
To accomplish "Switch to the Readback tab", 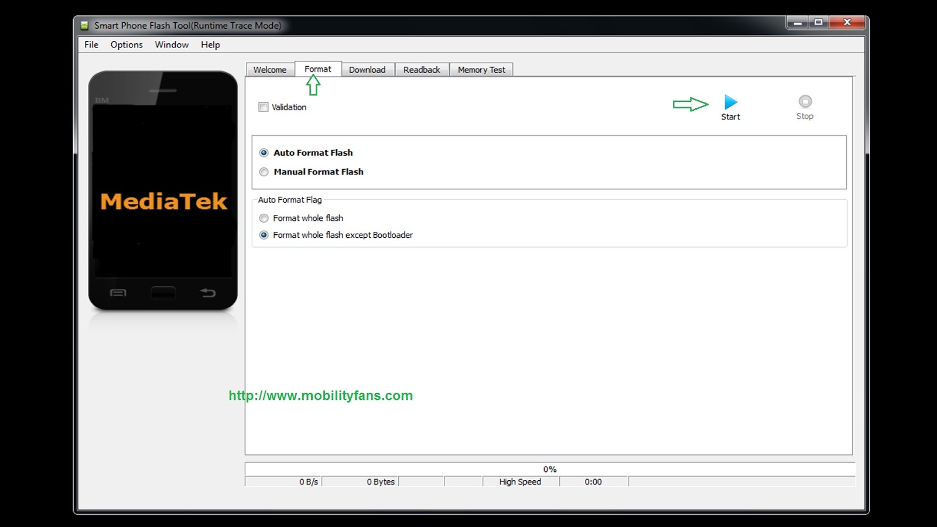I will click(x=422, y=70).
